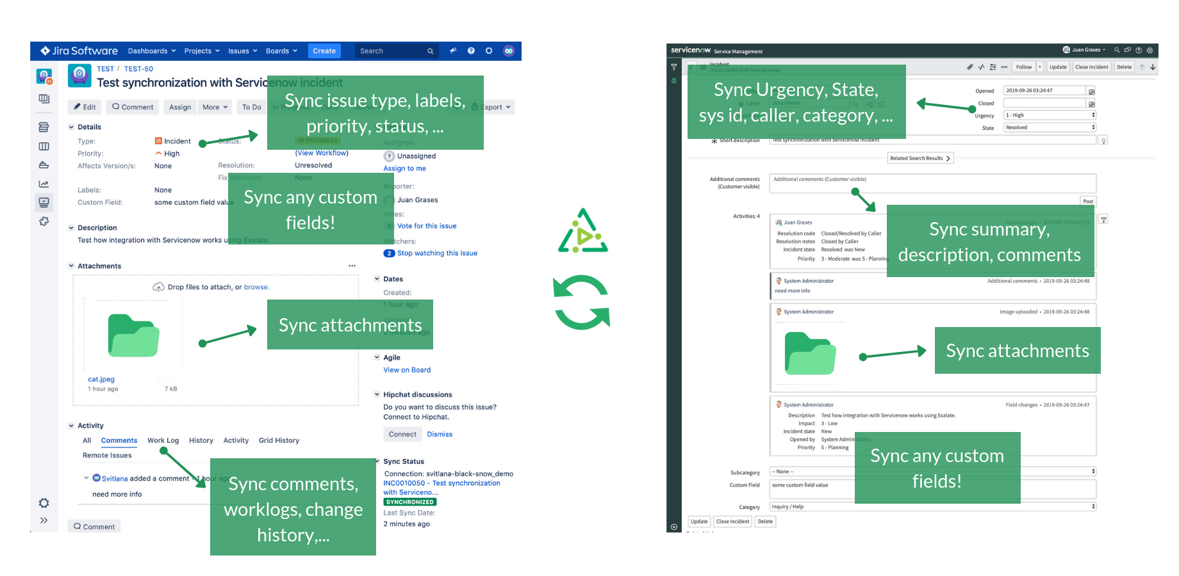Click Assign to me link

tap(404, 169)
